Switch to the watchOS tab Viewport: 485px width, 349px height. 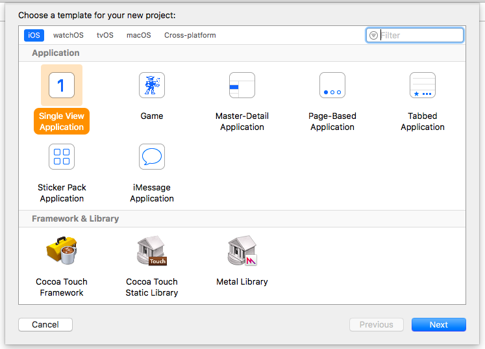point(68,35)
